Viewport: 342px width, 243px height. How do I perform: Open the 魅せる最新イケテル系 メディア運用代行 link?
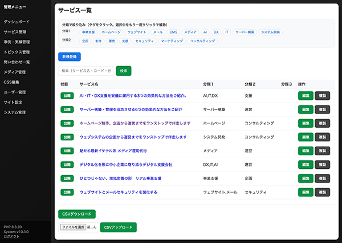(117, 151)
